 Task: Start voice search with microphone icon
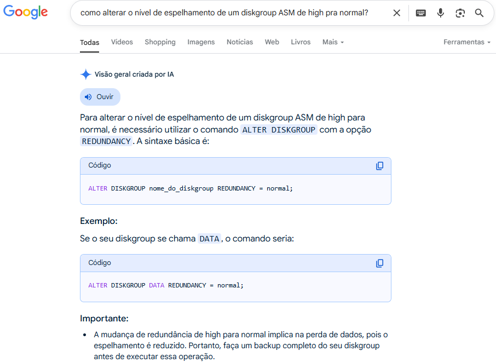(440, 13)
